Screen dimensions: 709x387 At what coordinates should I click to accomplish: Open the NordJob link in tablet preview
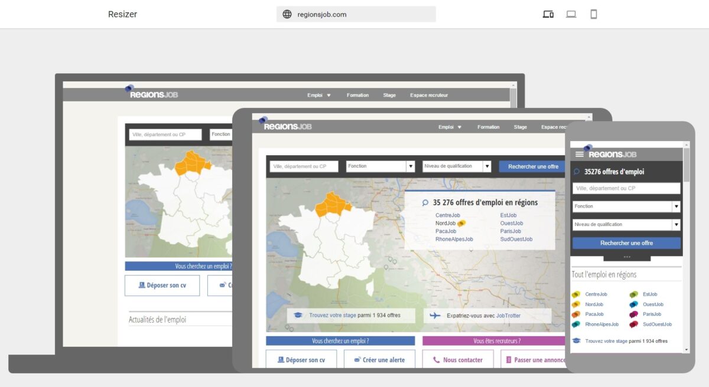[445, 223]
